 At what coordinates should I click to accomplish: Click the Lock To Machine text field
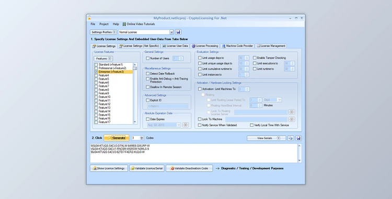point(256,119)
